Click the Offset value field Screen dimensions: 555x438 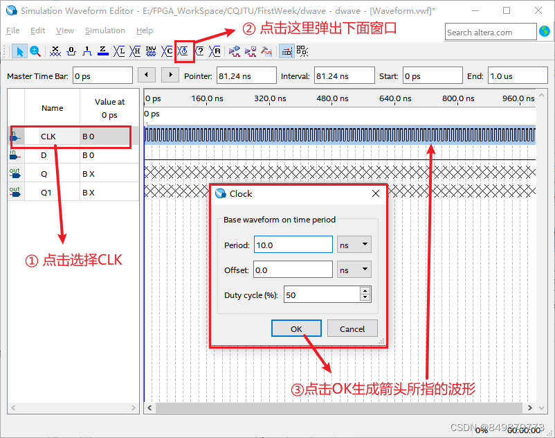293,270
